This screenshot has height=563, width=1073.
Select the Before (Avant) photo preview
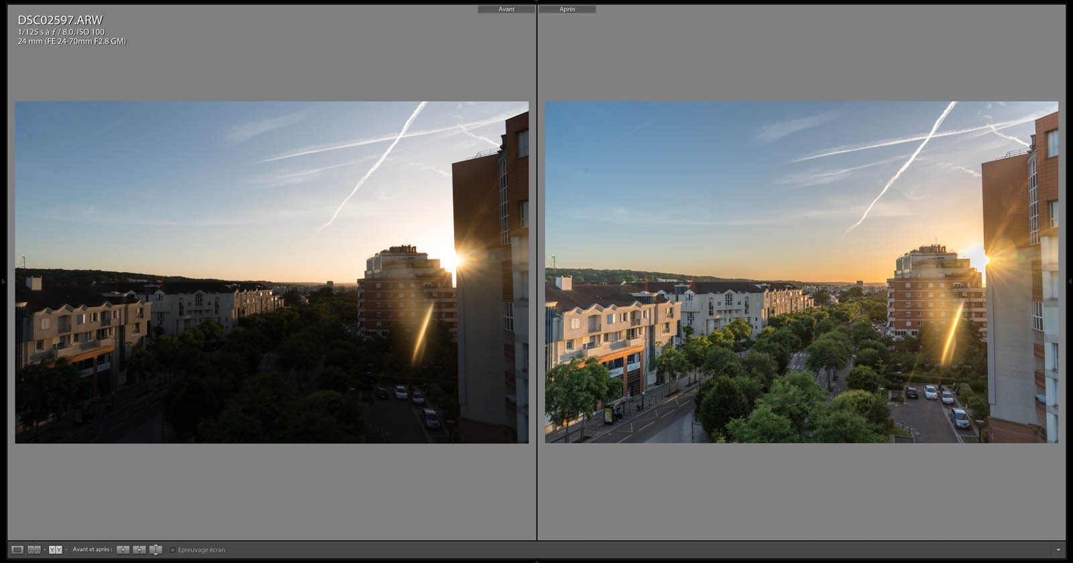(272, 272)
